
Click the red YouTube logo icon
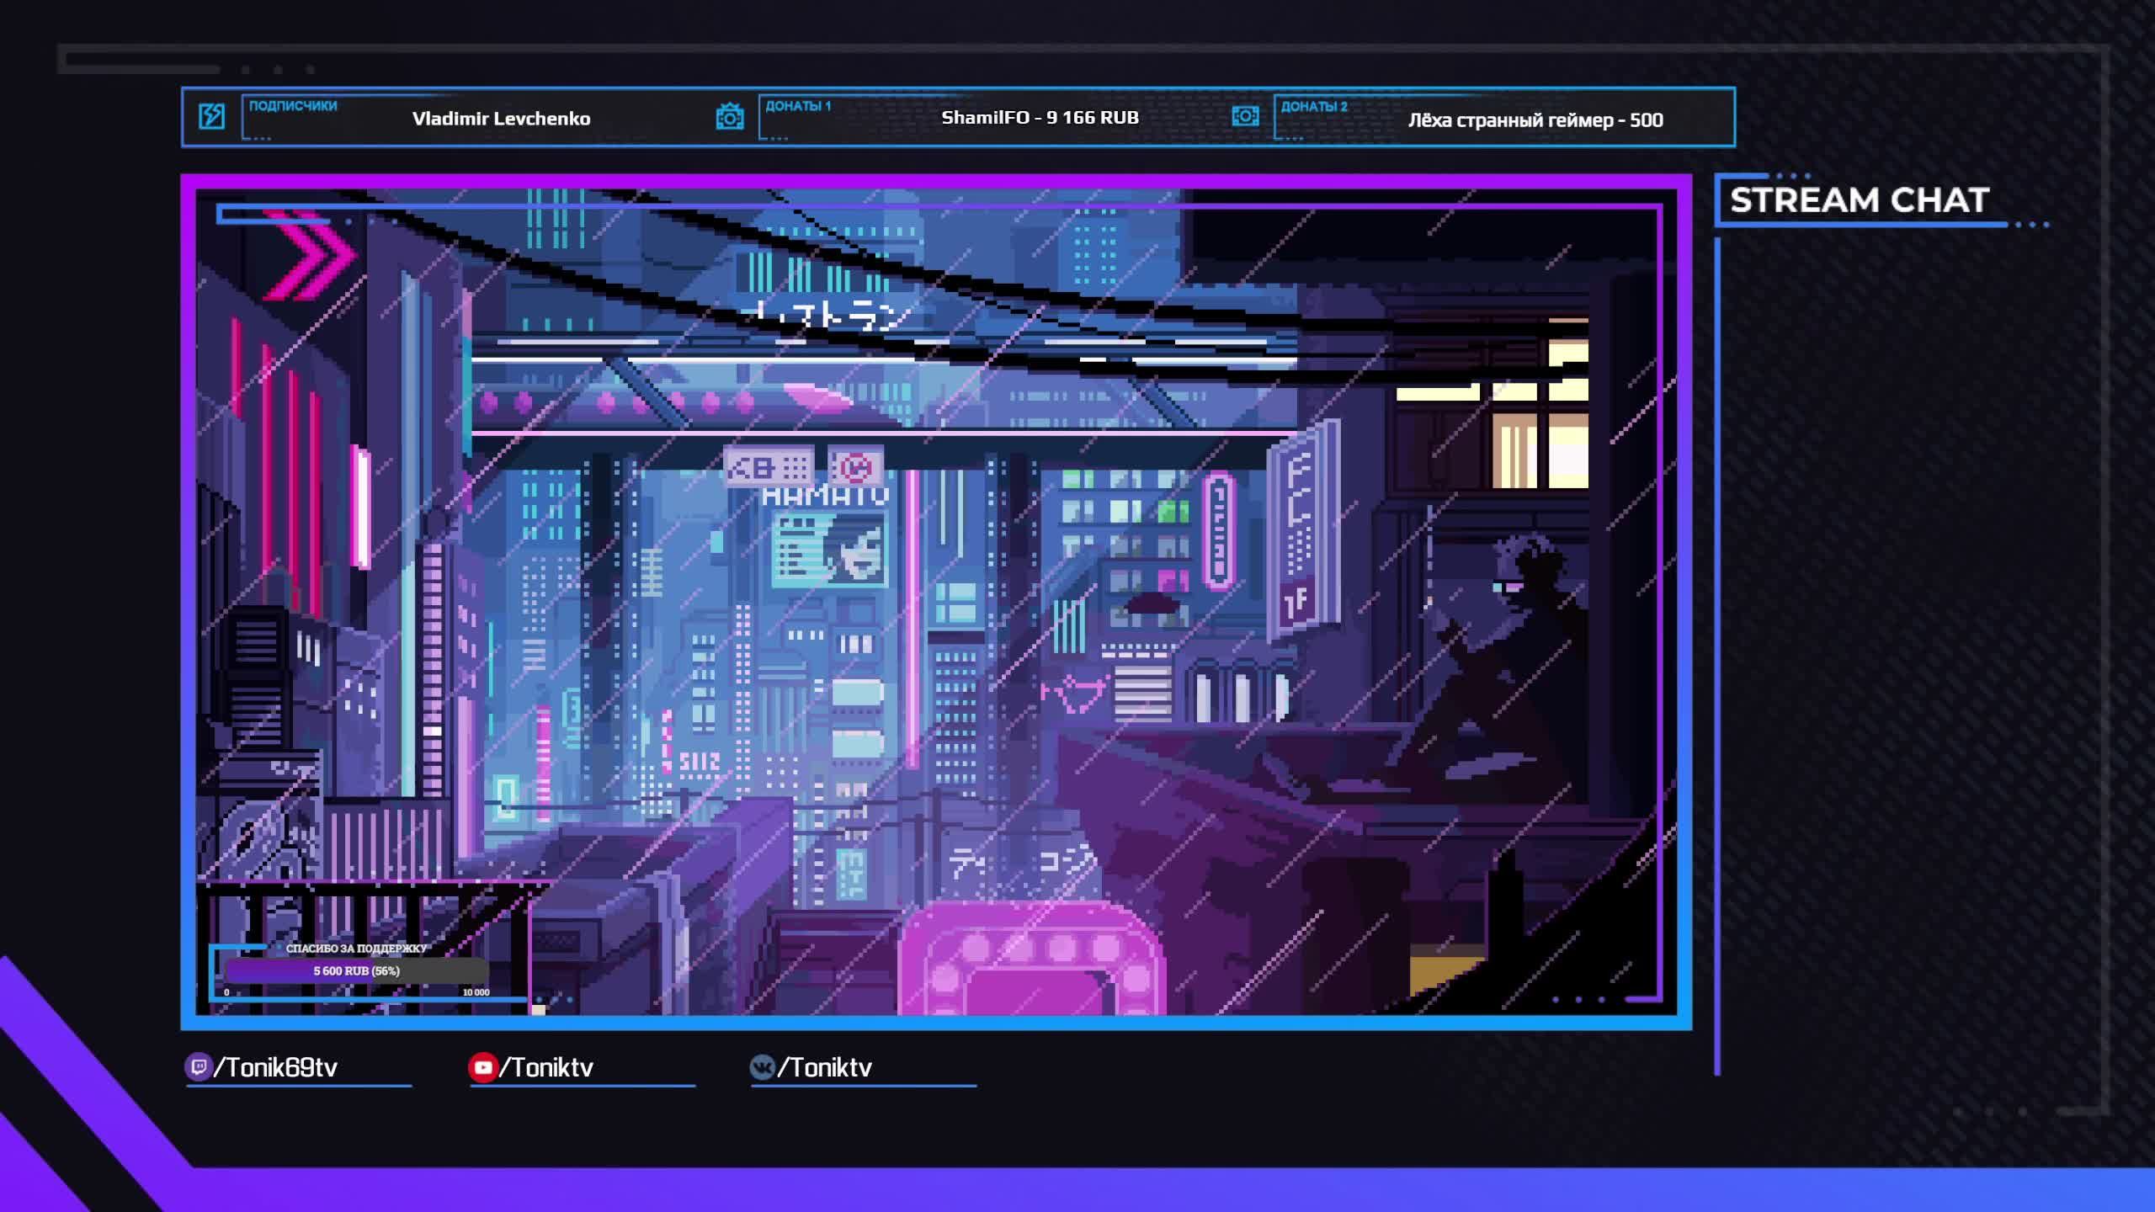482,1067
